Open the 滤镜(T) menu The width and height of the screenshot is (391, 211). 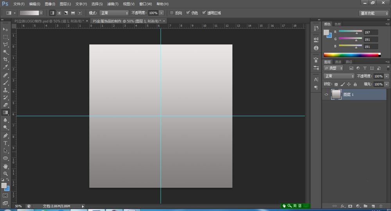pos(113,4)
